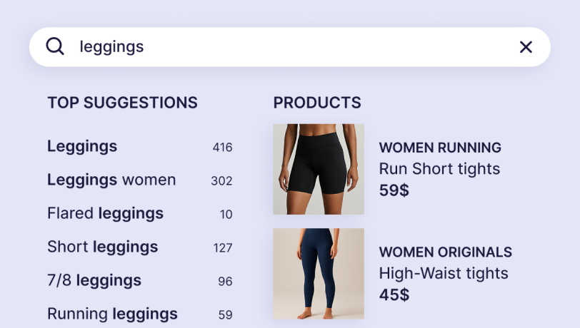Open the black Run Short tights thumbnail
This screenshot has height=328, width=580.
tap(319, 169)
